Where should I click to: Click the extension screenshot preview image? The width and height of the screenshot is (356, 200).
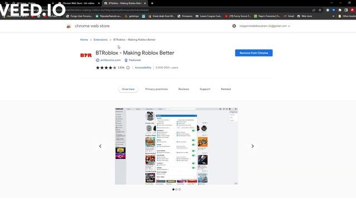tap(176, 146)
